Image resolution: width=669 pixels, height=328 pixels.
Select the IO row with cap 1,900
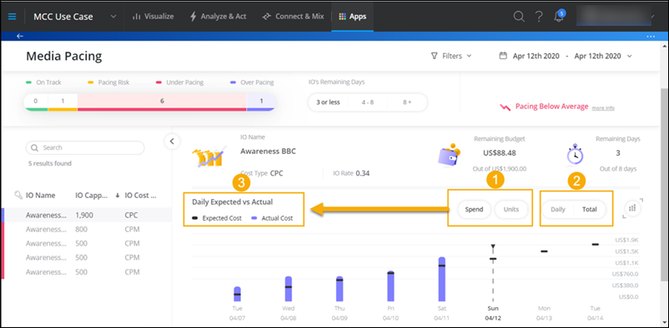86,216
